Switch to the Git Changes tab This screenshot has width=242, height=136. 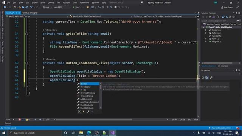point(223,66)
